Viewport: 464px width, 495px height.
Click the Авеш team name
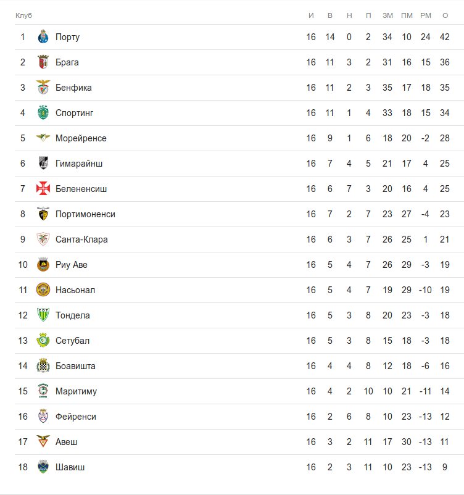pos(67,442)
